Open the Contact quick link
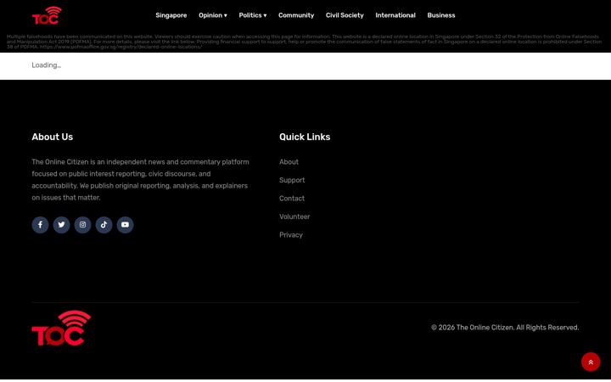Image resolution: width=611 pixels, height=382 pixels. [x=292, y=199]
